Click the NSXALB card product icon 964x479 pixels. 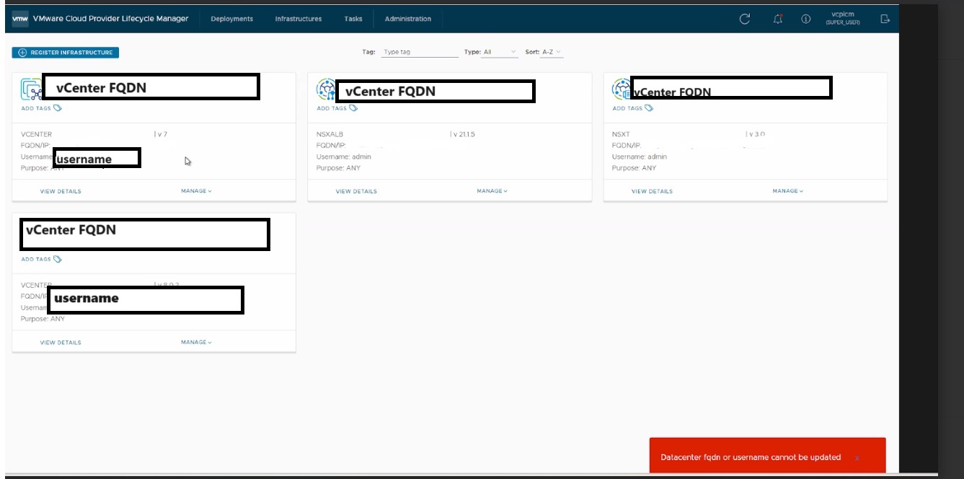pos(326,89)
